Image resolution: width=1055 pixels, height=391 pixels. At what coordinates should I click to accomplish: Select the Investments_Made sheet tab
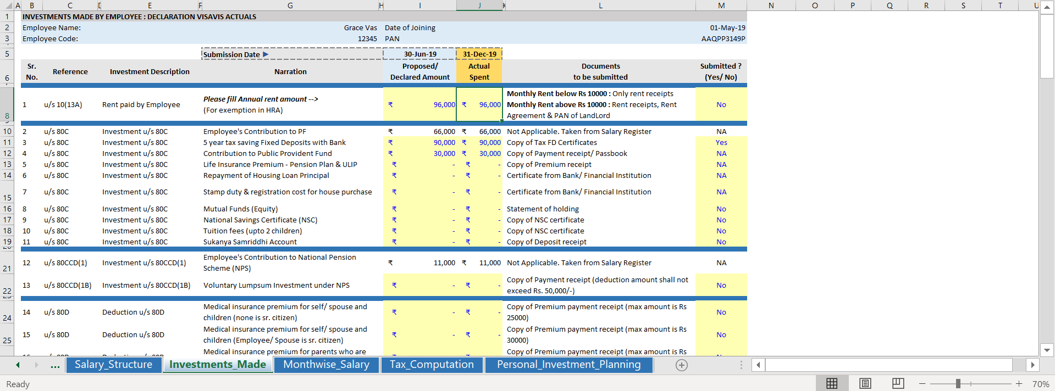[218, 365]
